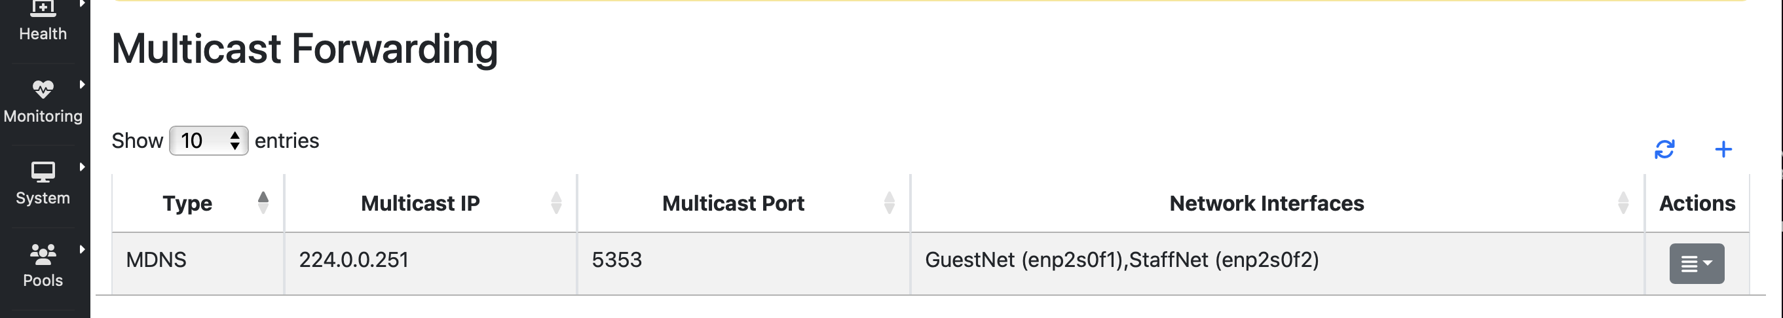This screenshot has width=1783, height=318.
Task: Click the GuestNet StaffNet interfaces cell
Action: click(x=1277, y=264)
